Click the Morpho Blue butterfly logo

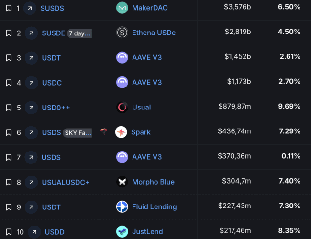coord(122,182)
